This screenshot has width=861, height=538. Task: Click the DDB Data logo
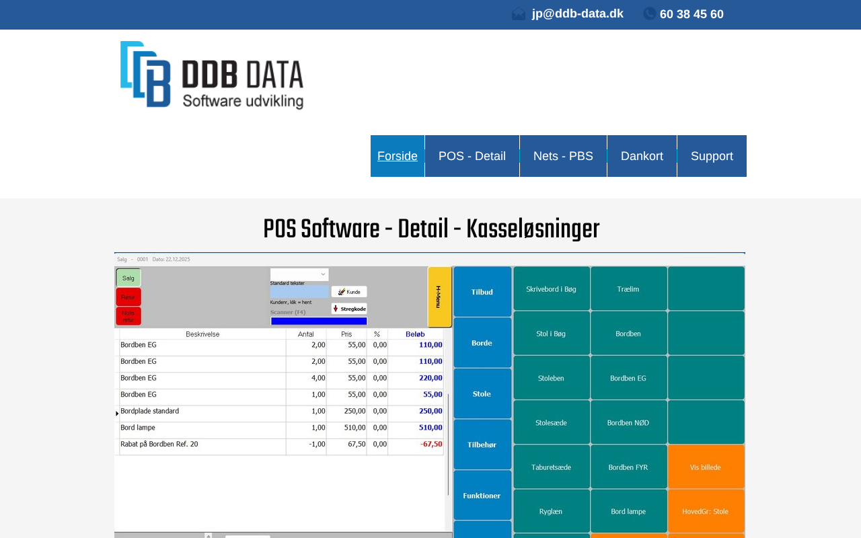212,75
